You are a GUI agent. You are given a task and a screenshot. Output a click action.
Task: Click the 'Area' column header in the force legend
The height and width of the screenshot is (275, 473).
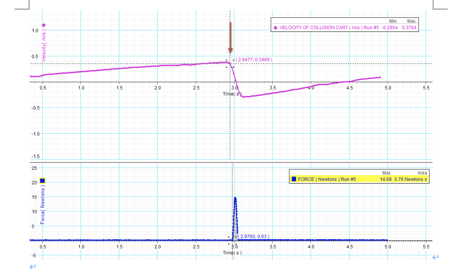click(x=422, y=173)
